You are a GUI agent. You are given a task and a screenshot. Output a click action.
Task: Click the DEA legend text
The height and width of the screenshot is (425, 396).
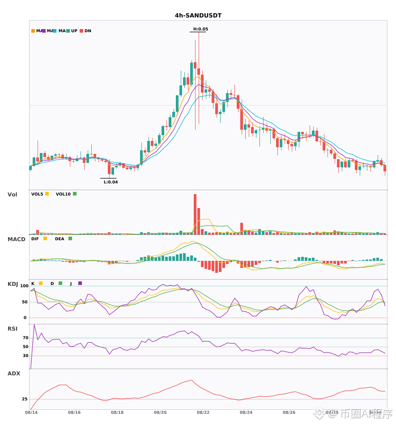[60, 239]
